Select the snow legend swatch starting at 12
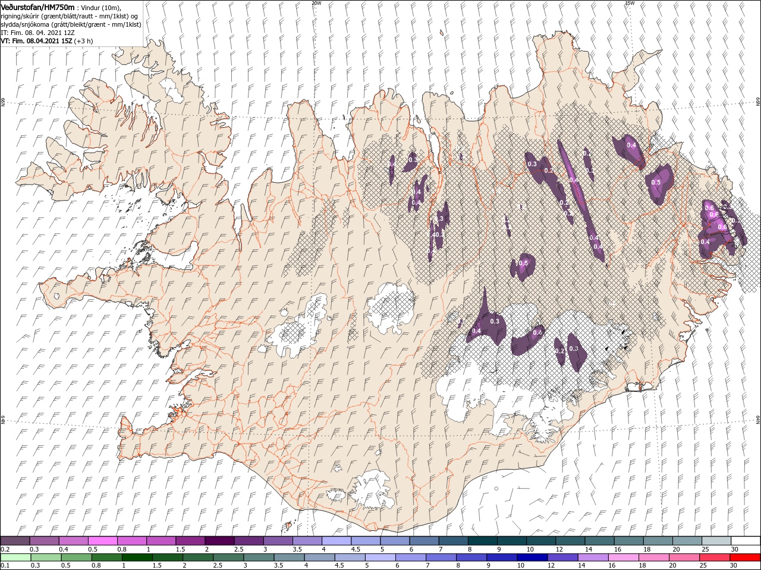Image resolution: width=761 pixels, height=570 pixels. [570, 540]
